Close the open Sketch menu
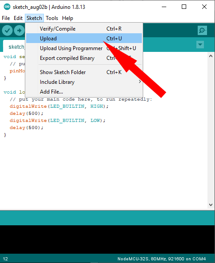Viewport: 215px width, 263px height. tap(34, 18)
